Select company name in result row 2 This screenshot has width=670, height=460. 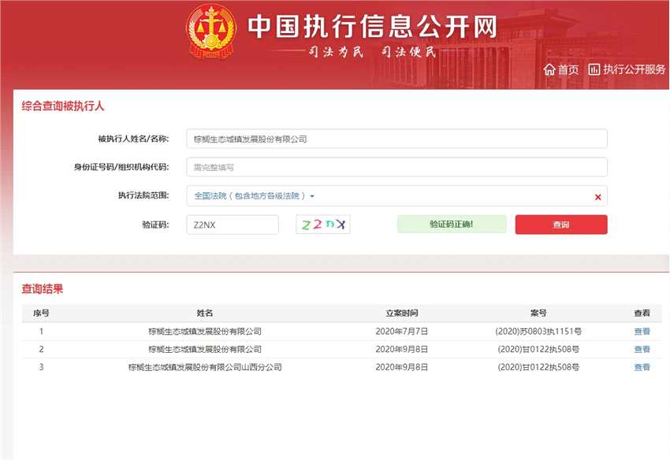205,349
